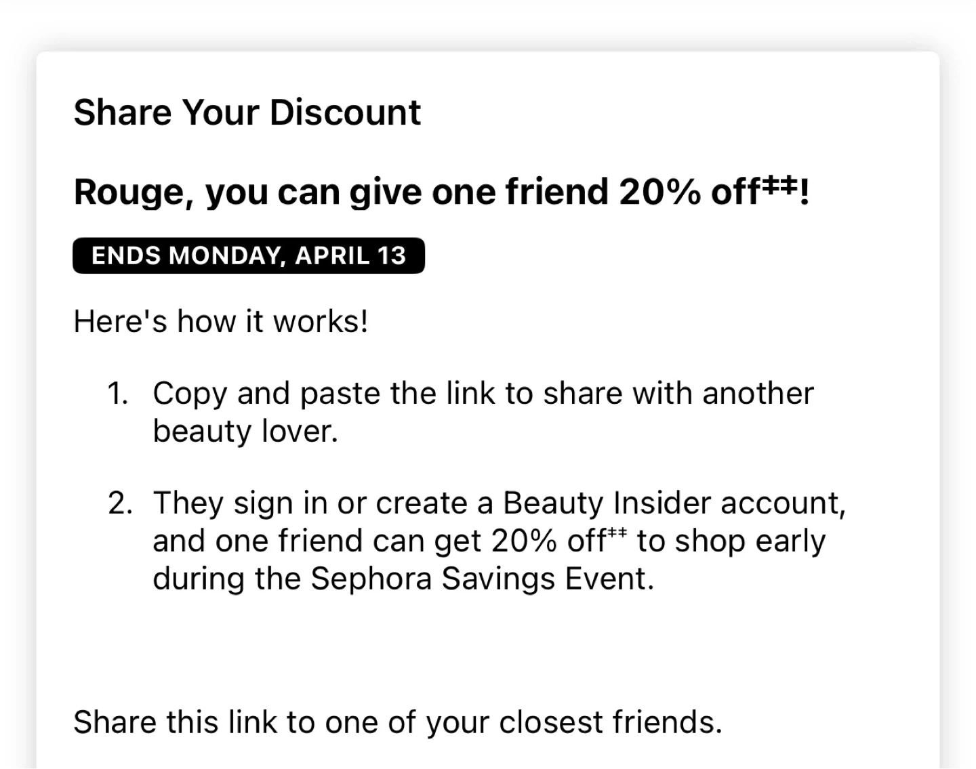This screenshot has height=769, width=976.
Task: Click the Sephora Savings Event phrase
Action: (x=481, y=579)
